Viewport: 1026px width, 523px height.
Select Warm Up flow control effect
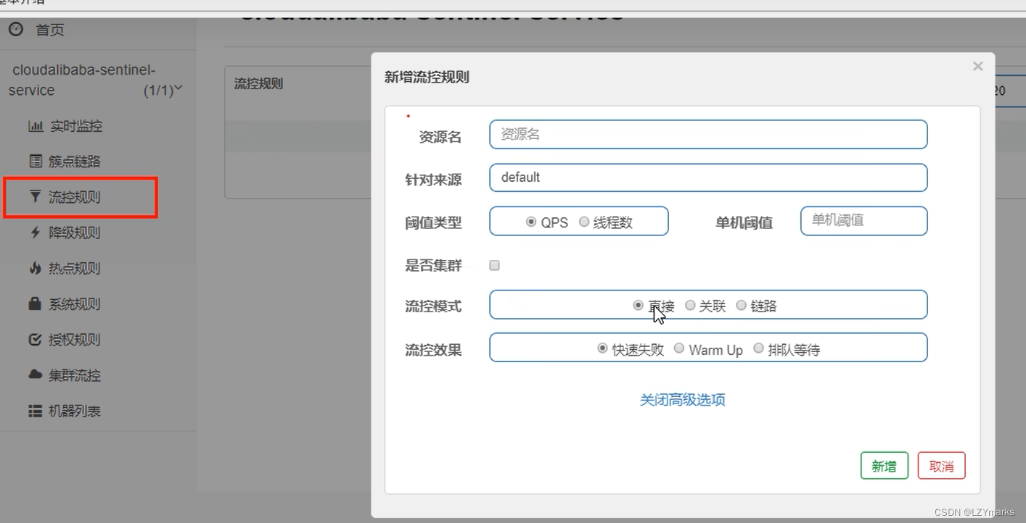click(x=679, y=348)
